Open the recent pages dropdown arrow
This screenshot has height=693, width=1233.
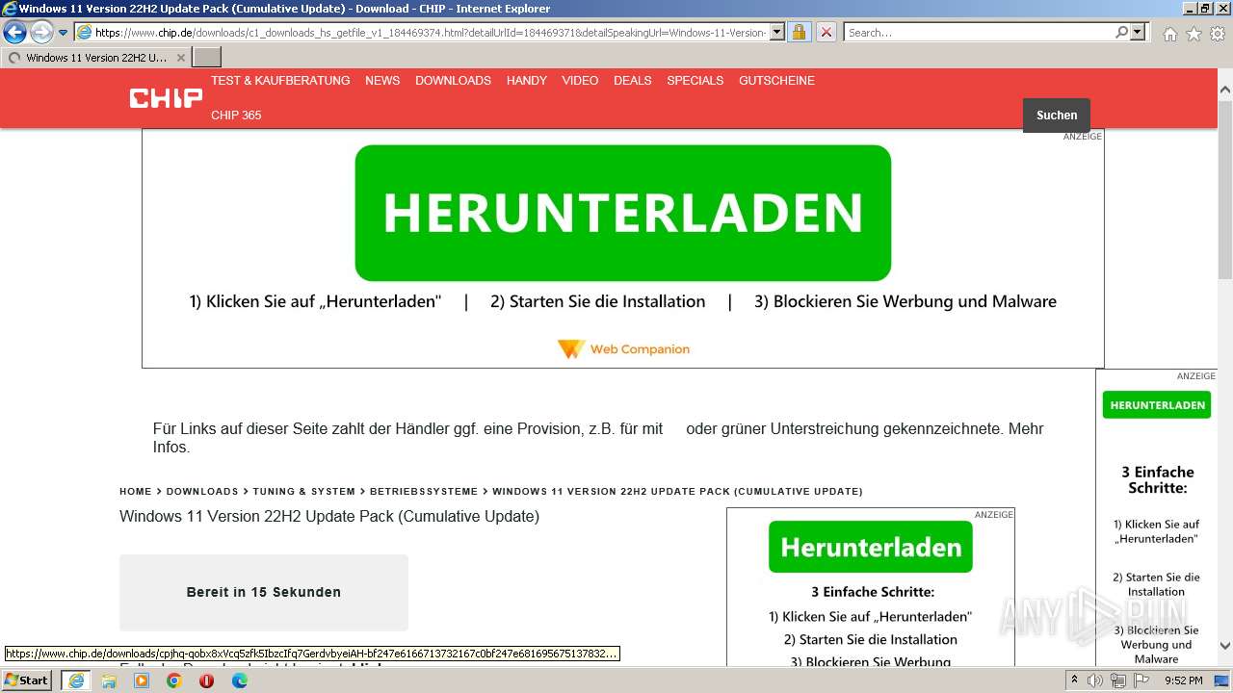(x=63, y=33)
